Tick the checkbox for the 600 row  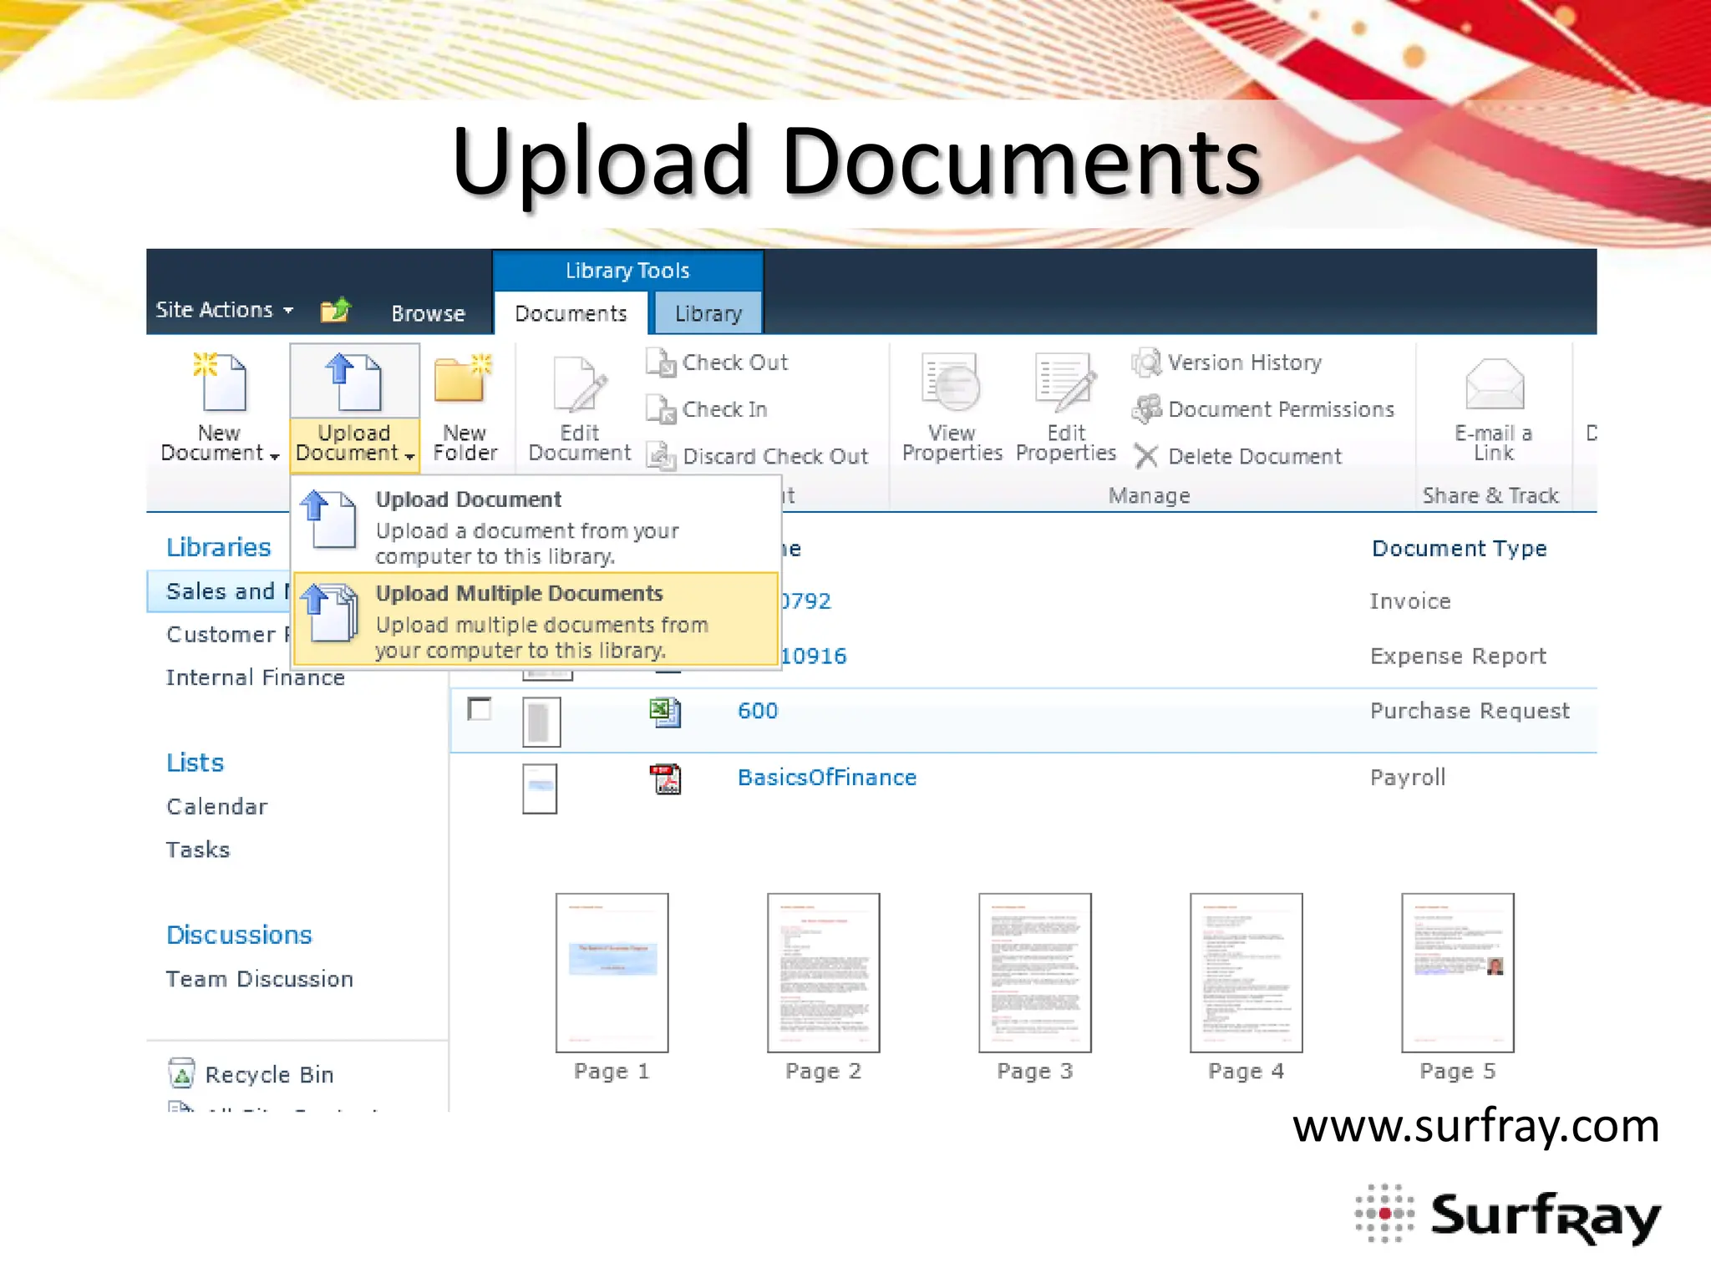point(480,709)
